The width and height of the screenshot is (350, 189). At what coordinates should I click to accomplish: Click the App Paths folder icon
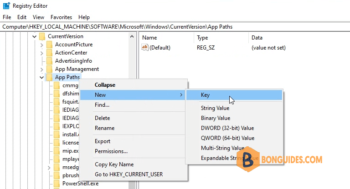pos(49,77)
